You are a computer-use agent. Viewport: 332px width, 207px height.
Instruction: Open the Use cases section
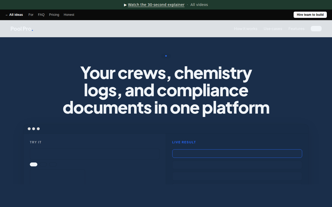click(273, 29)
